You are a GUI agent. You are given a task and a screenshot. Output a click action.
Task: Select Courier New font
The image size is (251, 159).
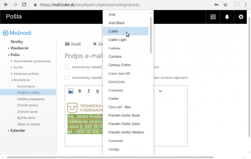(125, 107)
